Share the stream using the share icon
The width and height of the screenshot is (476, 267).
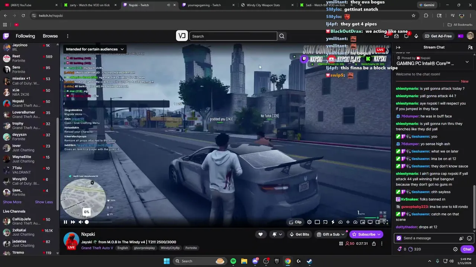[374, 244]
